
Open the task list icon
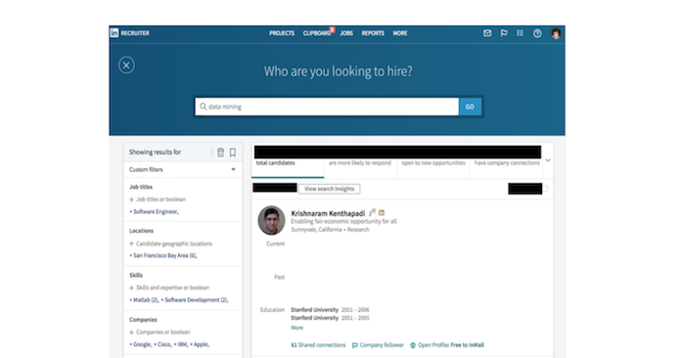pyautogui.click(x=520, y=33)
